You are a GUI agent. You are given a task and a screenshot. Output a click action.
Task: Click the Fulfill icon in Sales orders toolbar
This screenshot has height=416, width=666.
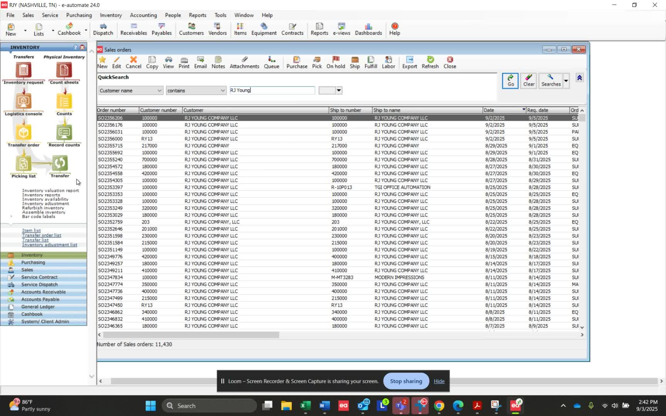coord(371,62)
